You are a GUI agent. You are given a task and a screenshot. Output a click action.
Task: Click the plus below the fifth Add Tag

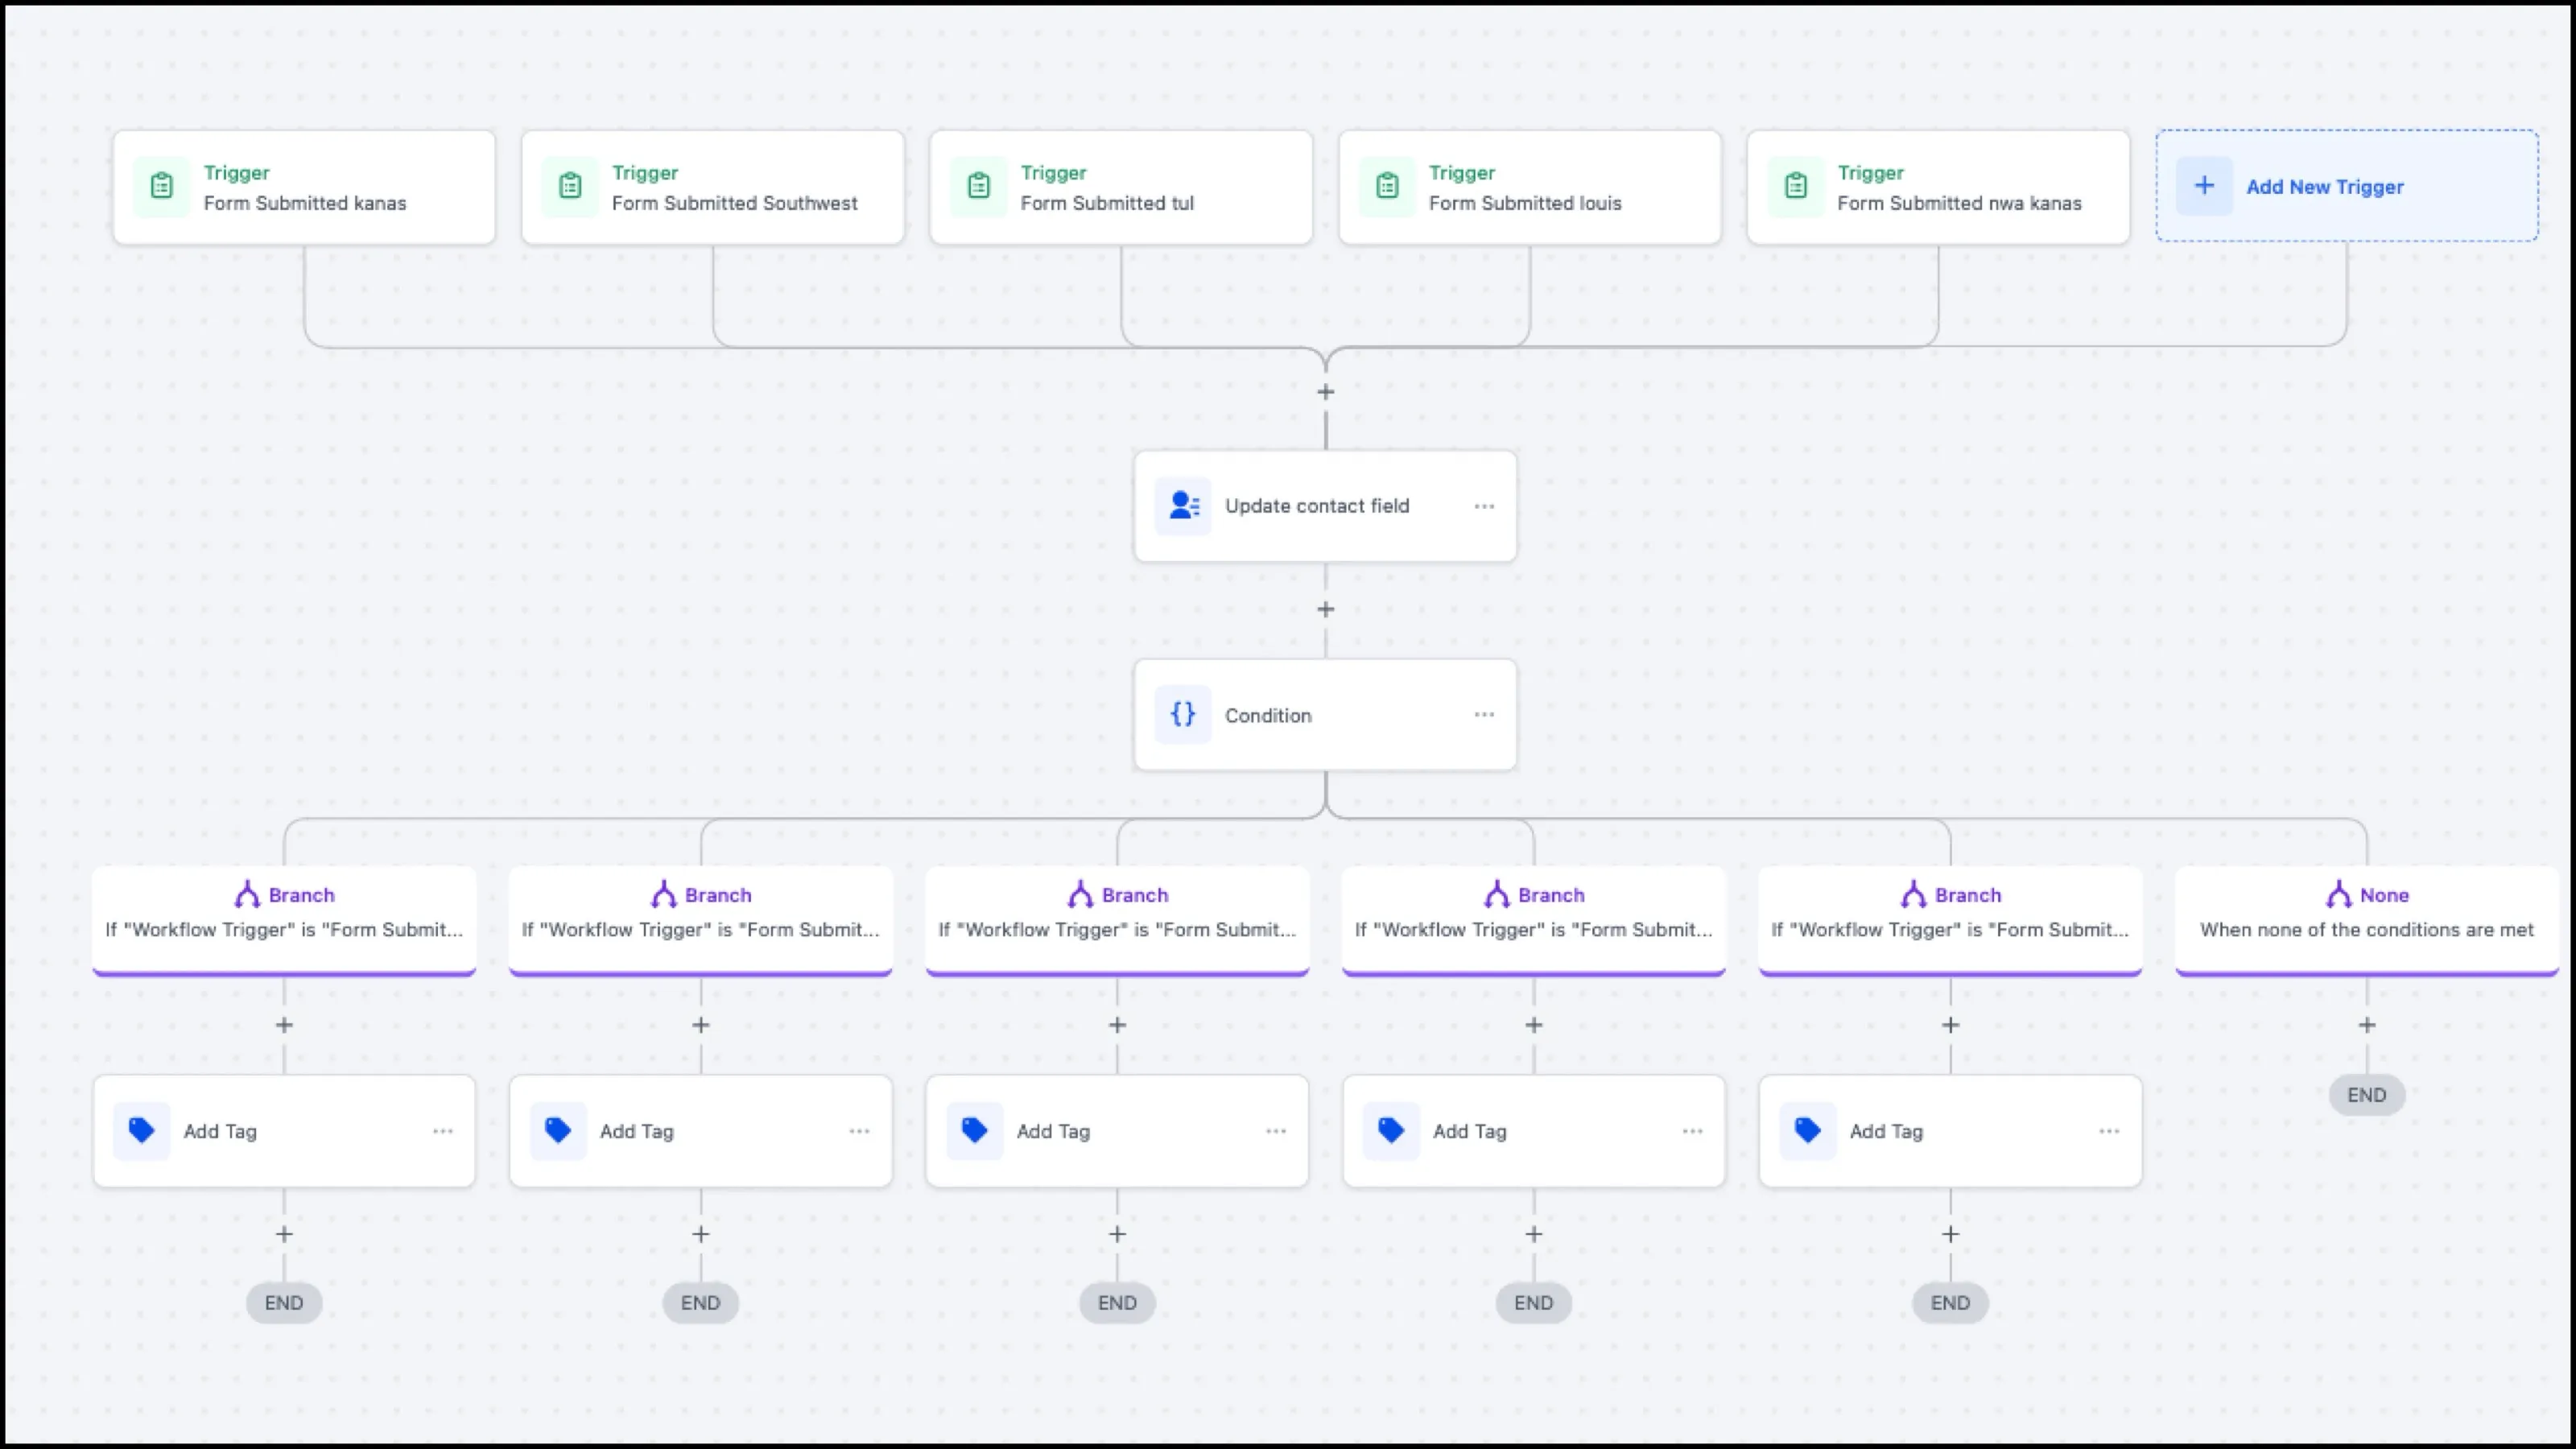(x=1950, y=1234)
